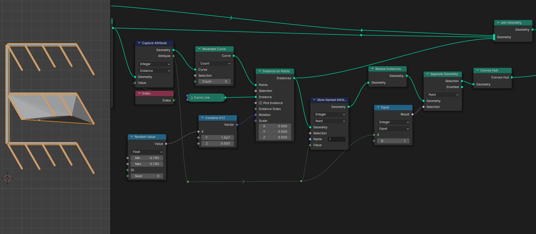This screenshot has height=234, width=536.
Task: Click Equal node B value field
Action: 393,141
